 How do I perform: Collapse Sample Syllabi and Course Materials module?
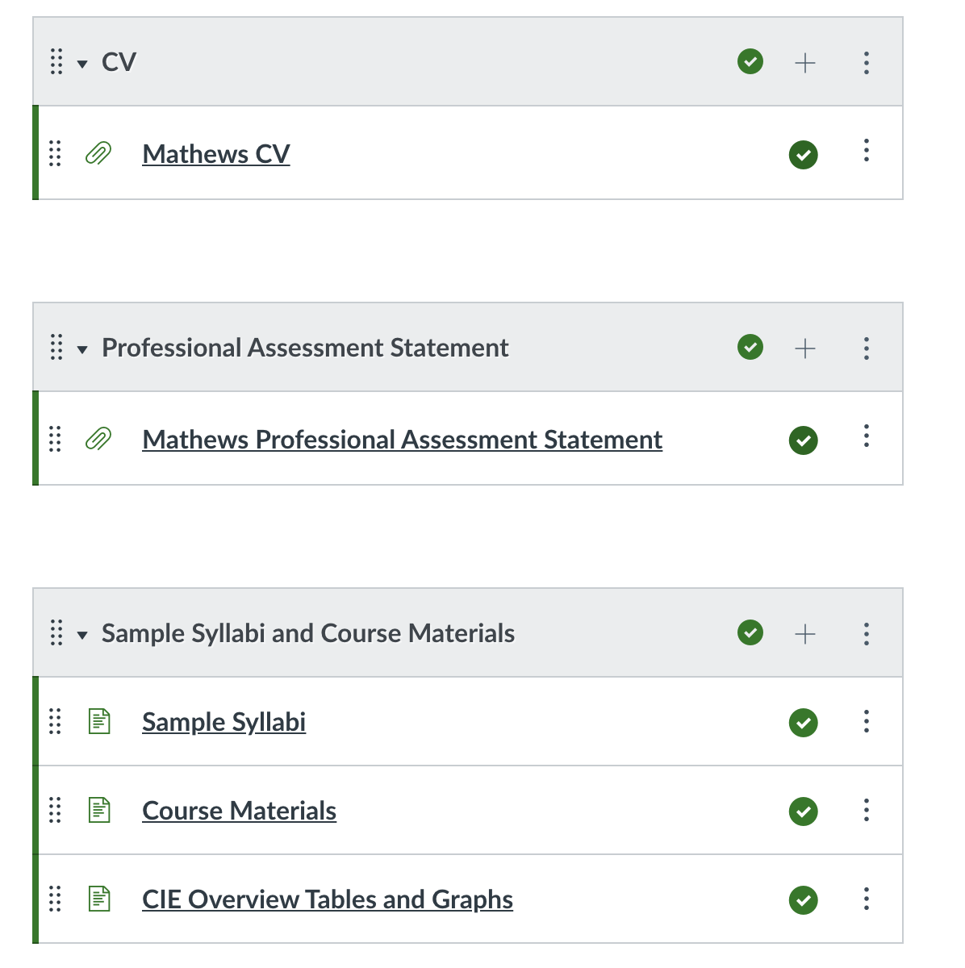(82, 635)
